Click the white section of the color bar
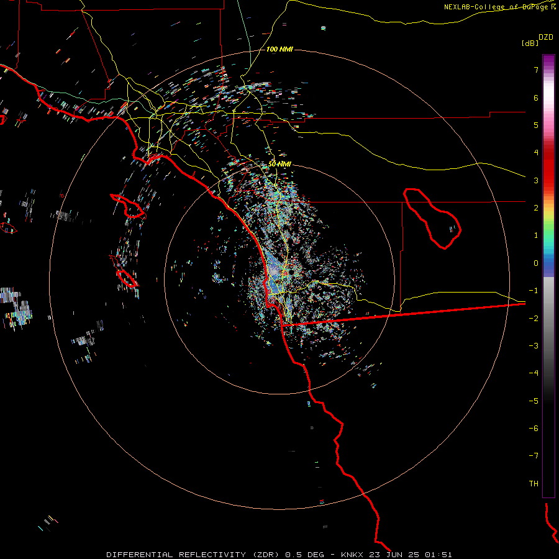The height and width of the screenshot is (559, 559). tap(548, 93)
